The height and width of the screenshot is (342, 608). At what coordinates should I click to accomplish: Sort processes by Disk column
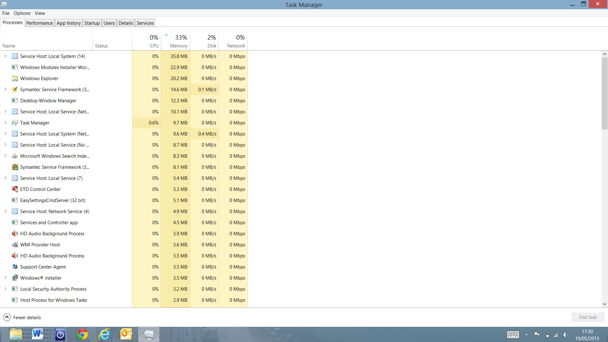tap(204, 41)
